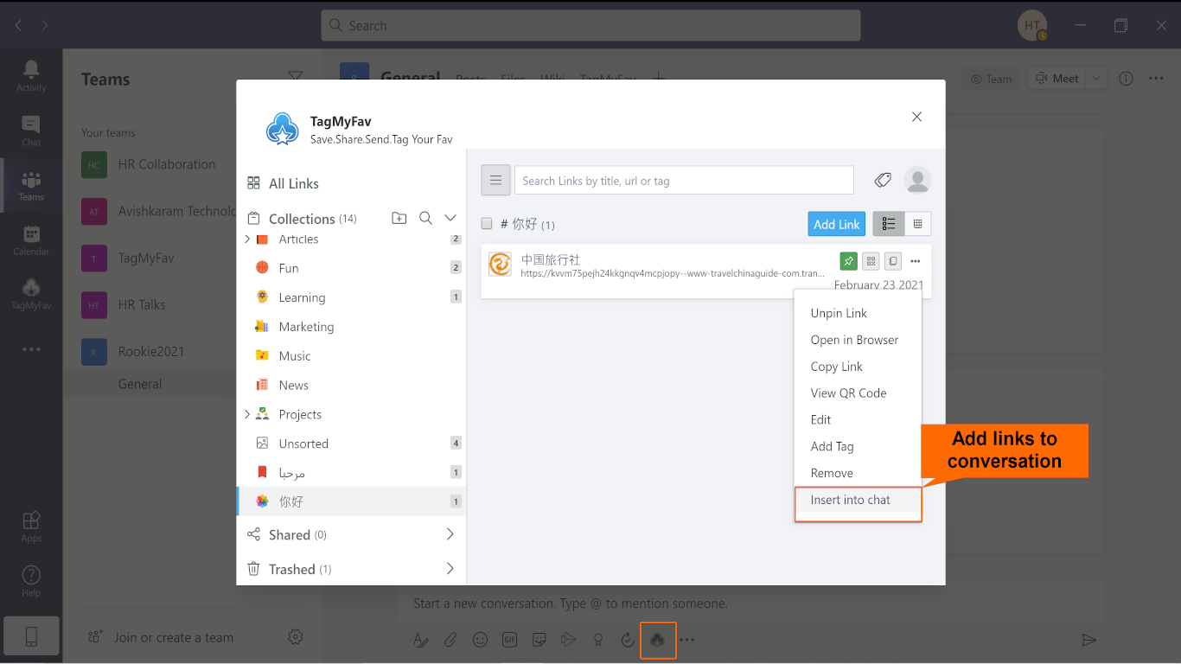
Task: Open the tags icon beside search
Action: tap(883, 180)
